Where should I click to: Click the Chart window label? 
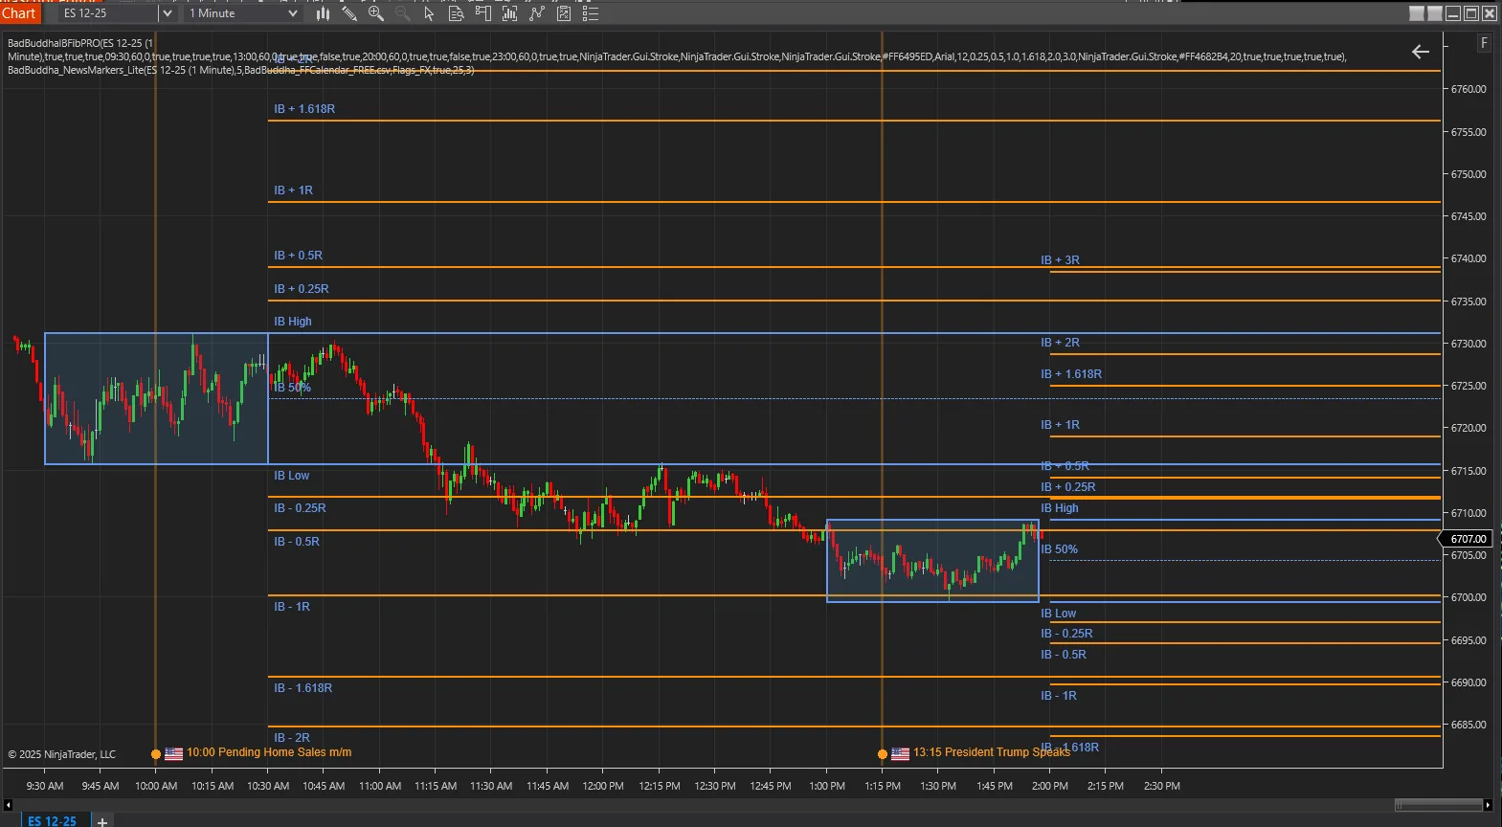[x=19, y=13]
